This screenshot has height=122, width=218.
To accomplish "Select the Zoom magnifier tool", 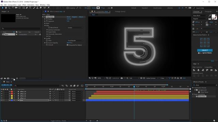I will [x=9, y=8].
